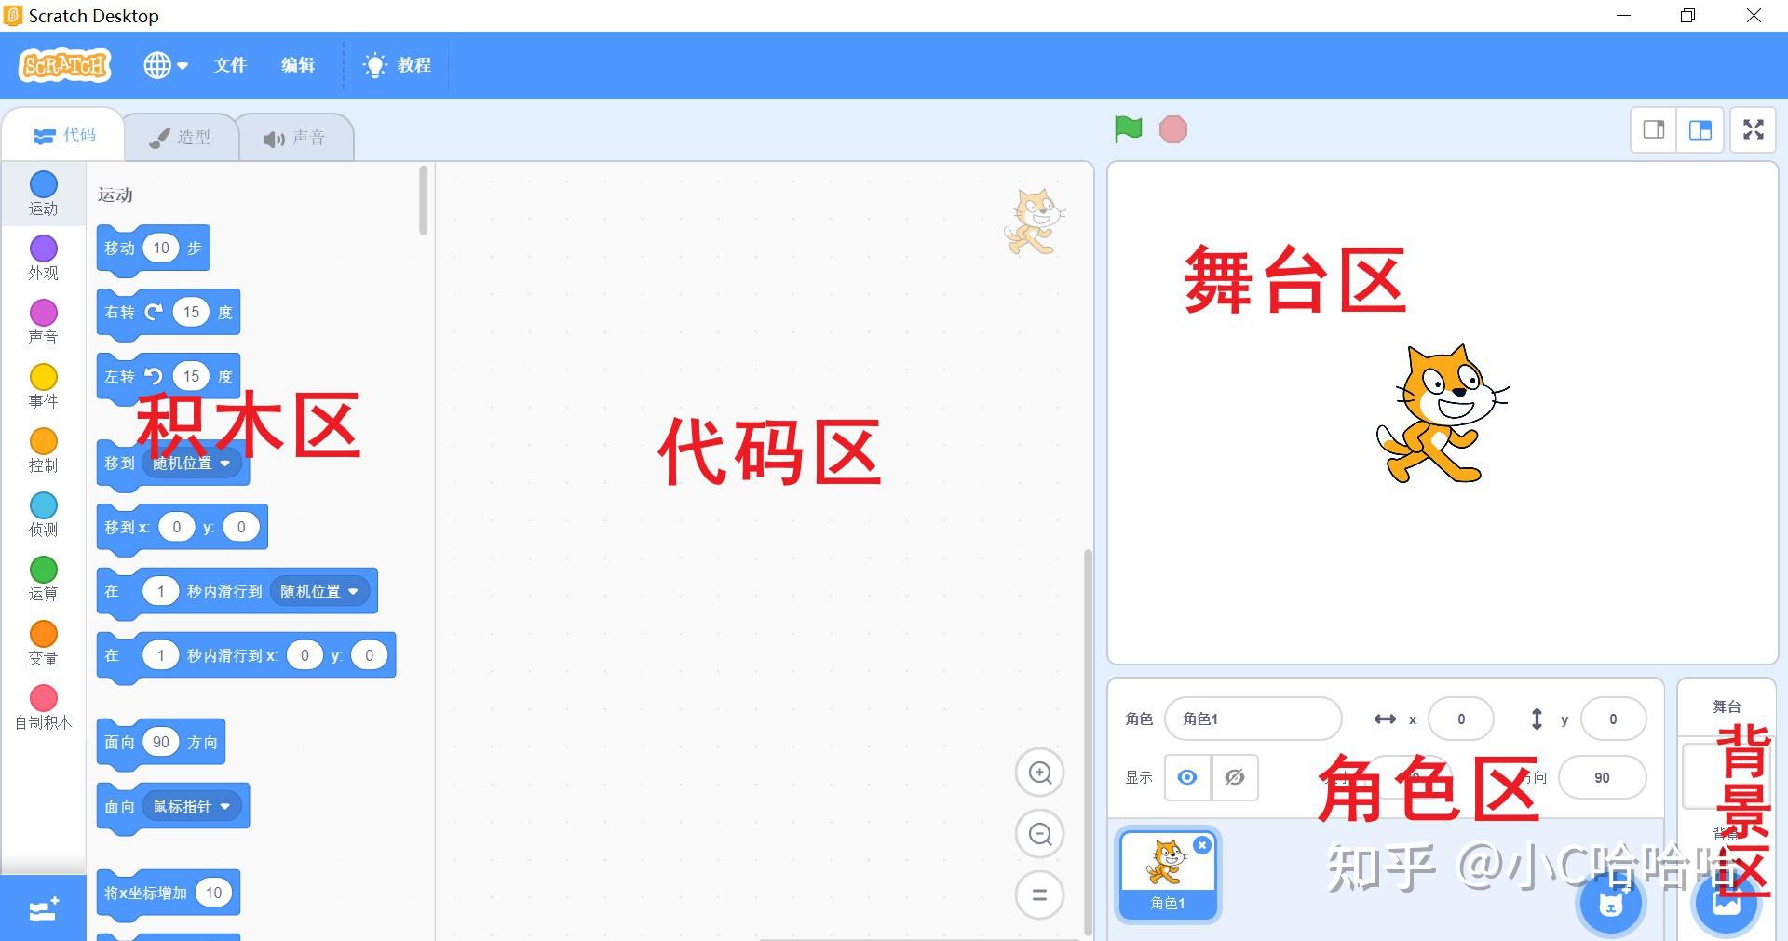Select the 角色1 sprite thumbnail
The image size is (1788, 941).
click(1168, 874)
